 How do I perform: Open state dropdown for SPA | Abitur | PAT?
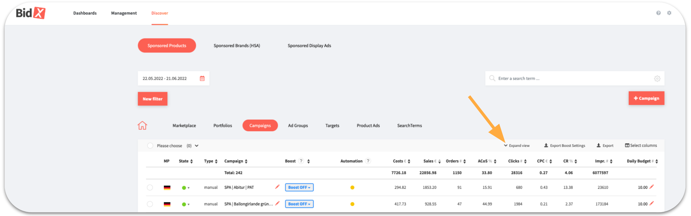click(189, 188)
